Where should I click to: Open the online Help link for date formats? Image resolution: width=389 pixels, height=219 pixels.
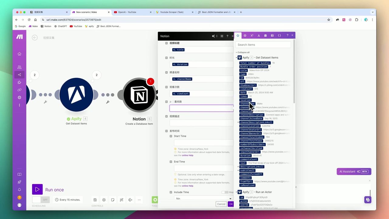[188, 155]
